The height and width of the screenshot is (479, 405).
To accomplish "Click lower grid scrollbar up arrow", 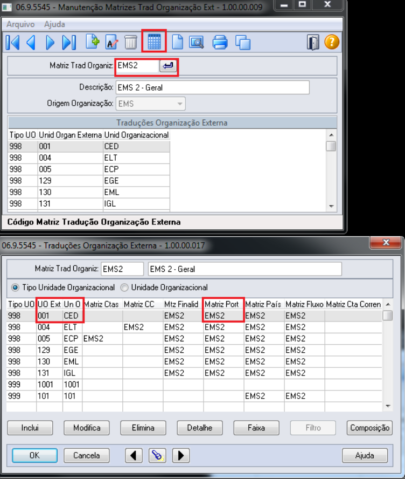I will pyautogui.click(x=388, y=304).
